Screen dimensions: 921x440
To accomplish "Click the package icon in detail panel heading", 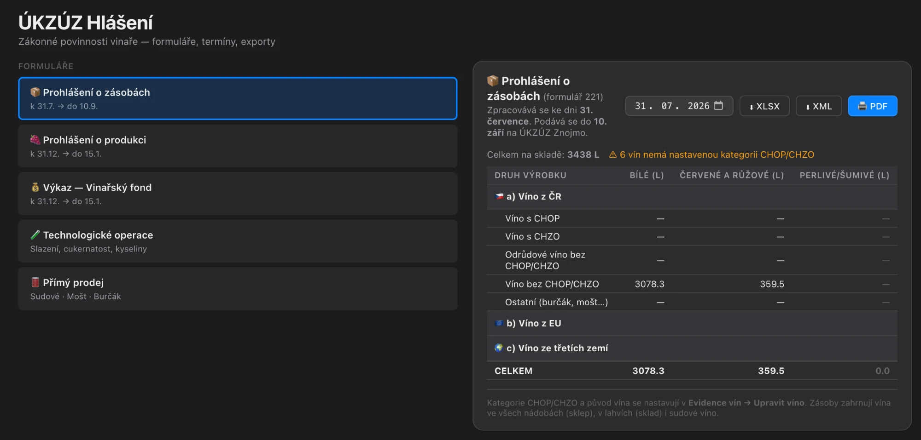I will click(x=493, y=81).
